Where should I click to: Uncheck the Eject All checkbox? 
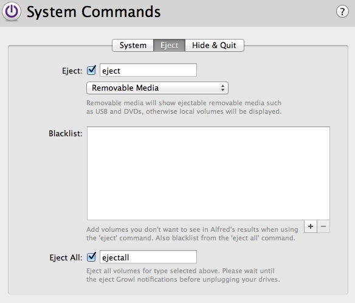coord(91,257)
